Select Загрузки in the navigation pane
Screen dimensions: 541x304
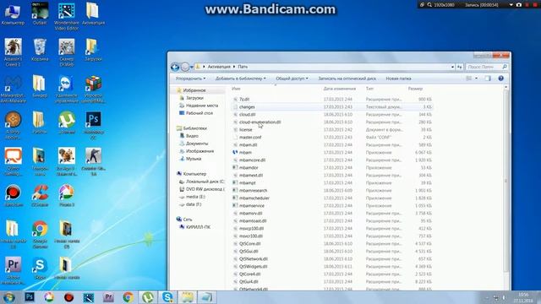click(x=194, y=98)
